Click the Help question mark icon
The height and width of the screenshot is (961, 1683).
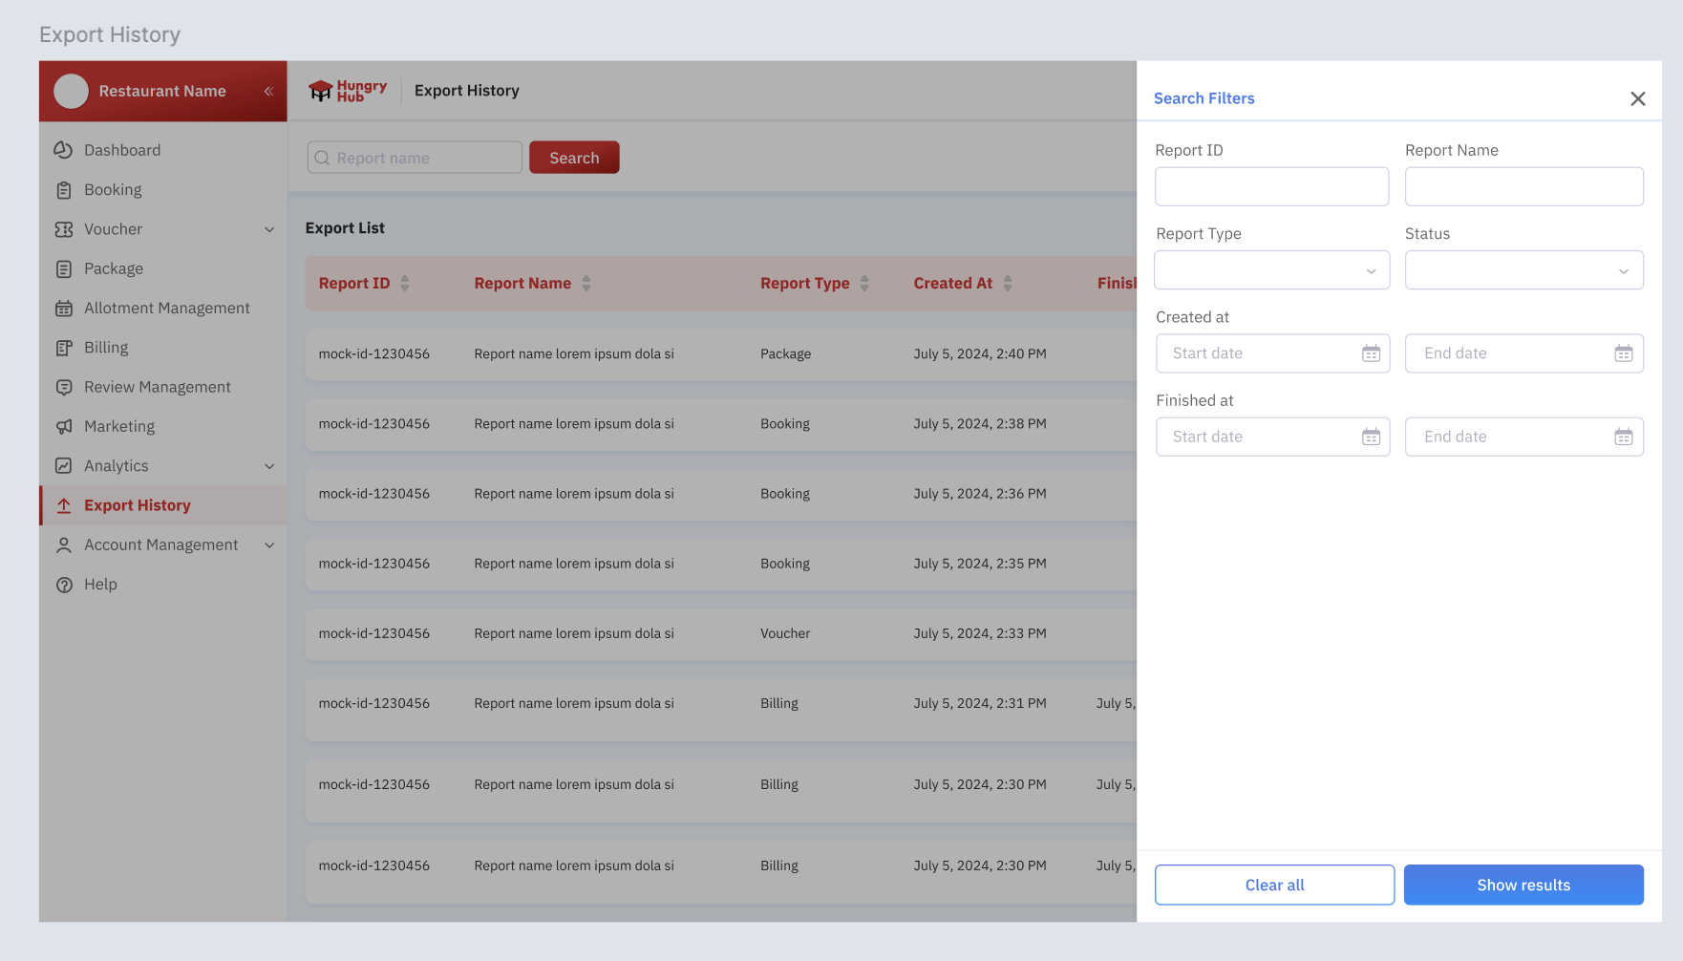64,586
